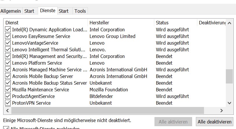Select the Dienste tab
Image resolution: width=236 pixels, height=129 pixels.
[48, 10]
